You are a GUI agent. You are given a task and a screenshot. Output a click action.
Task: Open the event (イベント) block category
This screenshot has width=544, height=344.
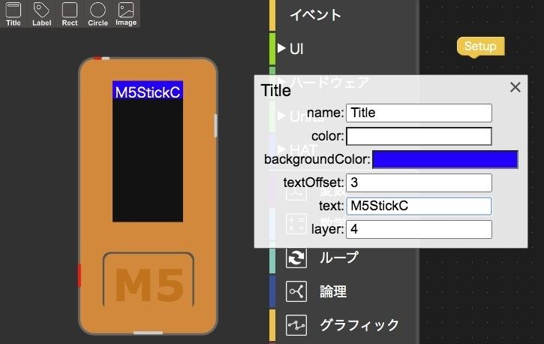(315, 15)
